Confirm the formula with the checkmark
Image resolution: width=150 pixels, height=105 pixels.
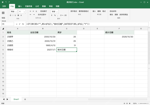20,24
